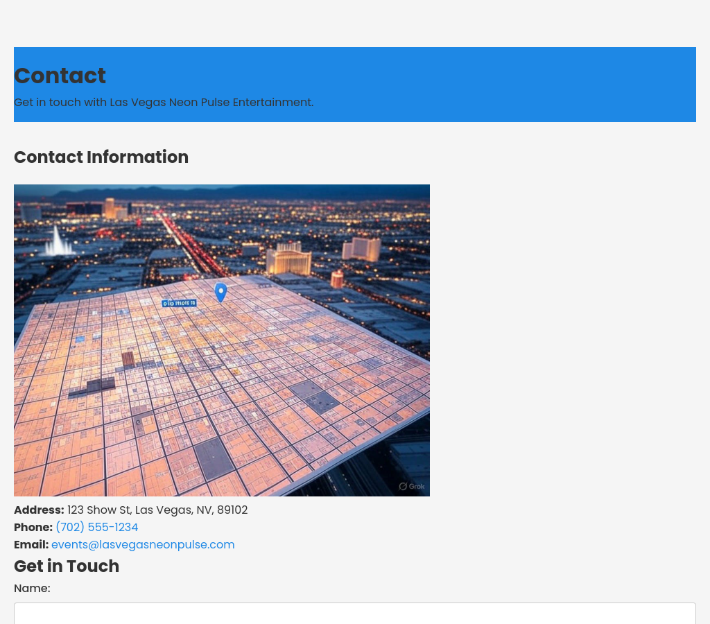The image size is (710, 624).
Task: Call the (702) 555-1234 phone link
Action: pyautogui.click(x=96, y=528)
